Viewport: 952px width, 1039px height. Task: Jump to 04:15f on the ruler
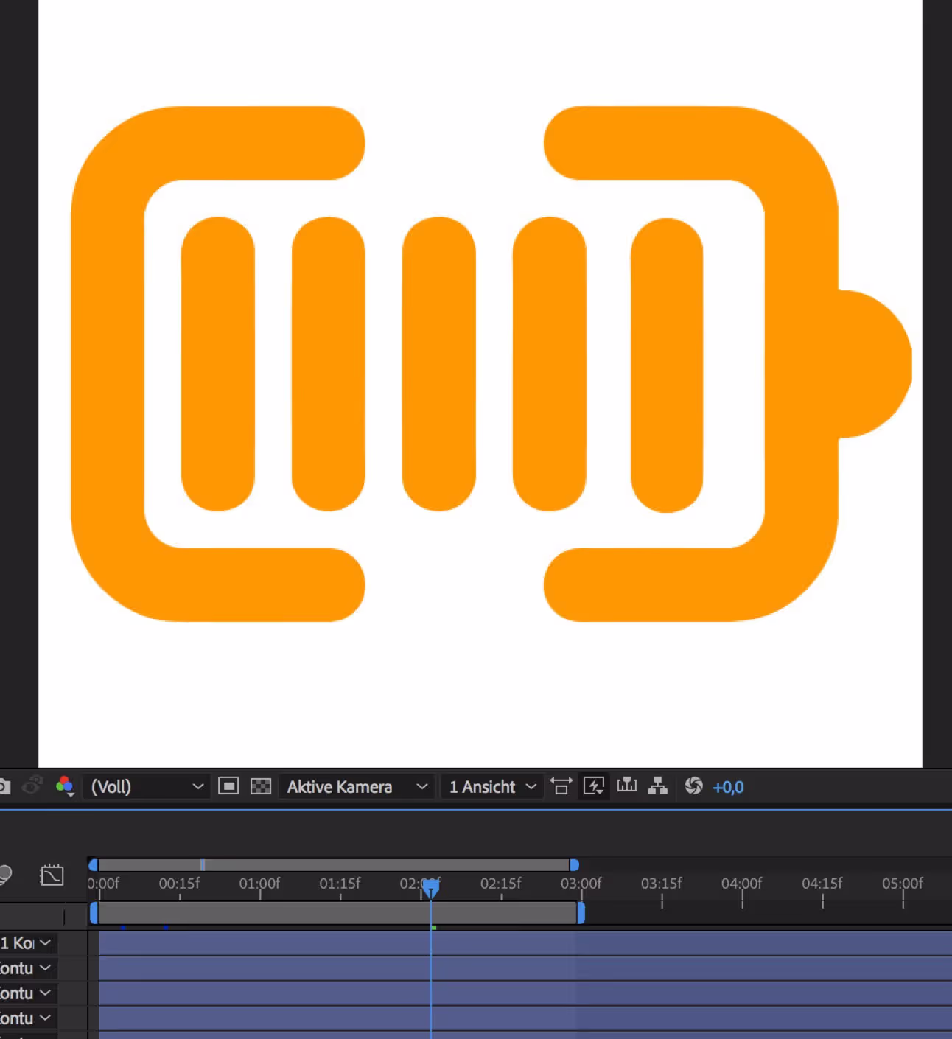click(x=822, y=884)
